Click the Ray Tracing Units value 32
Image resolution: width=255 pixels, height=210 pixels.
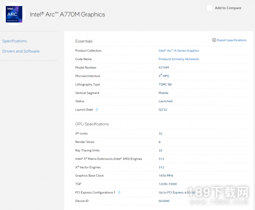[160, 150]
